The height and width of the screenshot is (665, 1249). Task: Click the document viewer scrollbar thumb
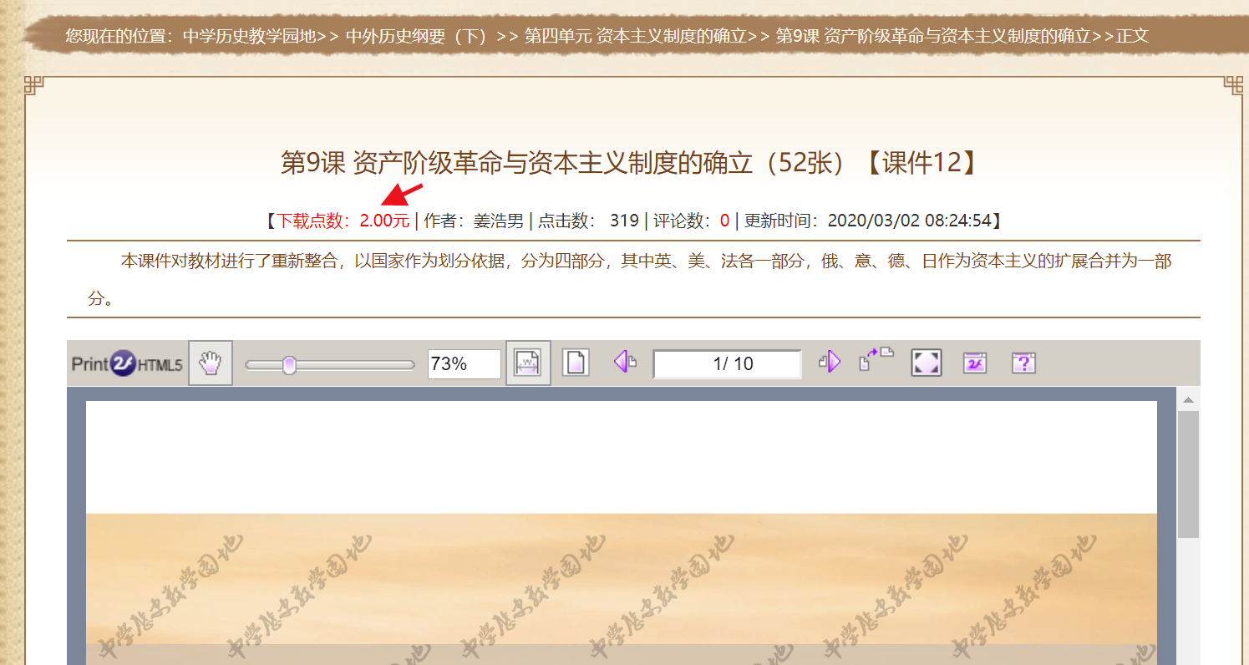1188,473
